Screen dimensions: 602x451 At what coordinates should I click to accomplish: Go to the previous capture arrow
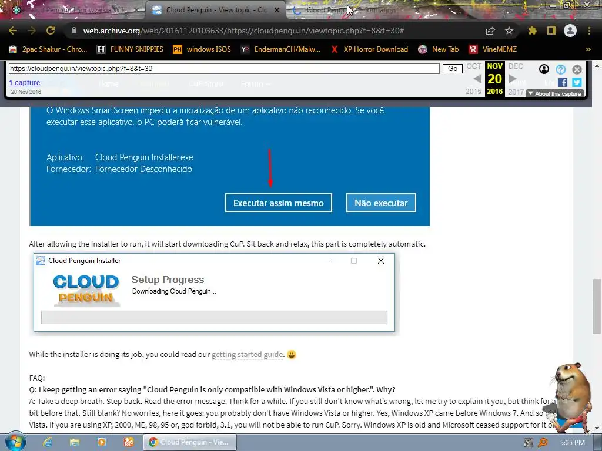click(477, 79)
